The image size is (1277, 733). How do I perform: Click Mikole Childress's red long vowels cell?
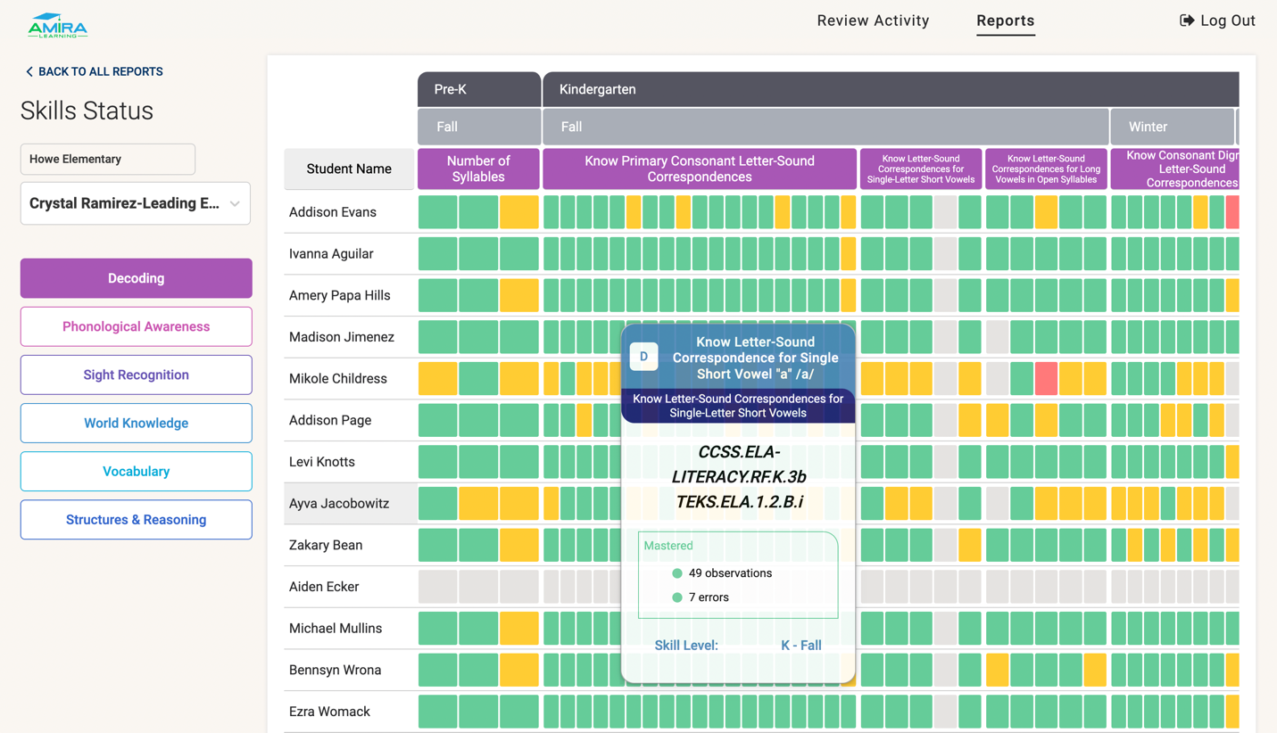pos(1046,379)
